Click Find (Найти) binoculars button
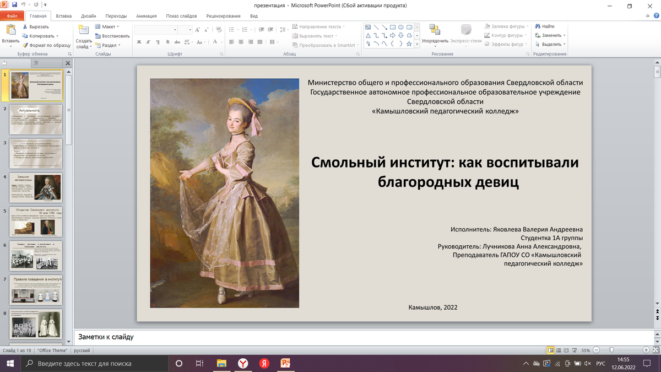661x372 pixels. tap(544, 26)
